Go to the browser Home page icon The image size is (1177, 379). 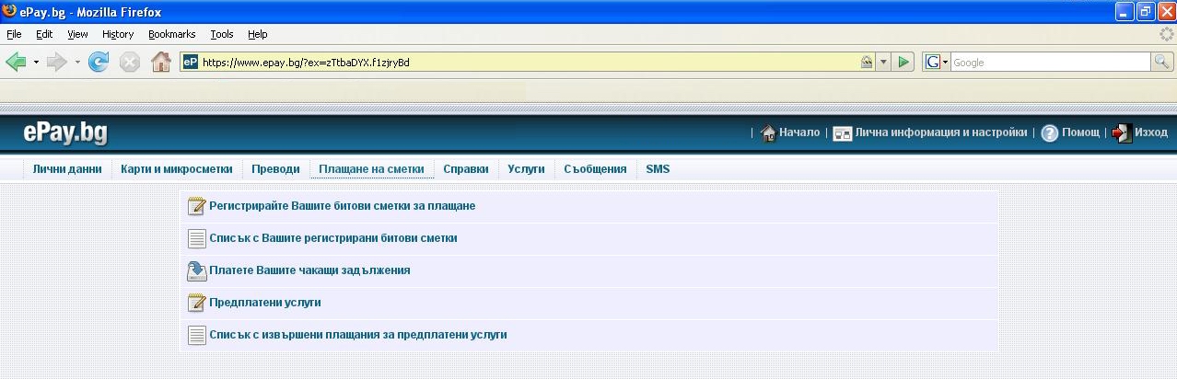pos(160,62)
